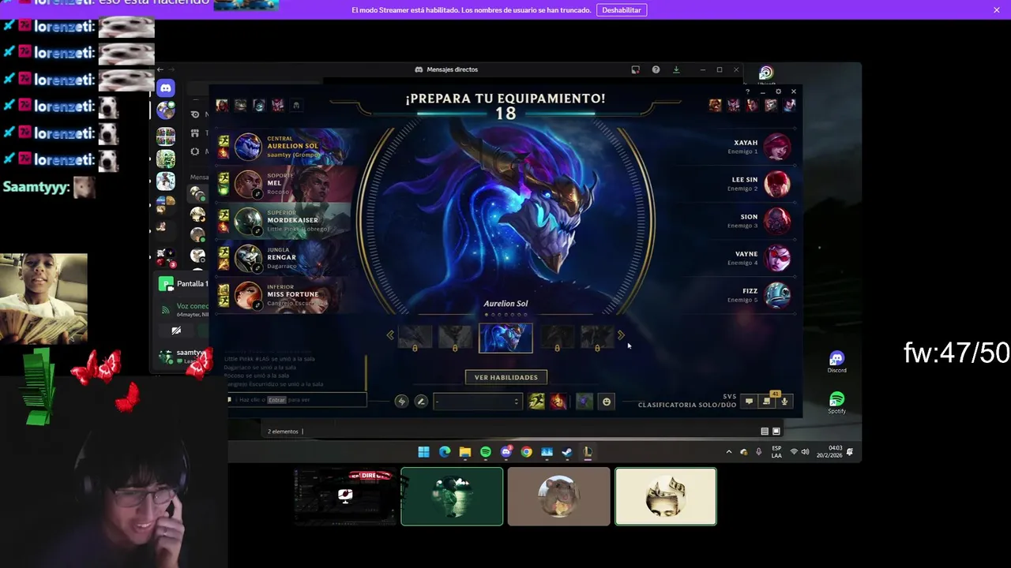1011x568 pixels.
Task: Click Vayne enemy portrait
Action: [777, 258]
